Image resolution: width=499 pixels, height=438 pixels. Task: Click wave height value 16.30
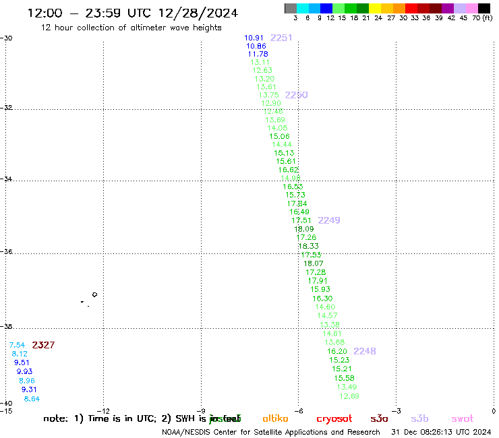[322, 299]
